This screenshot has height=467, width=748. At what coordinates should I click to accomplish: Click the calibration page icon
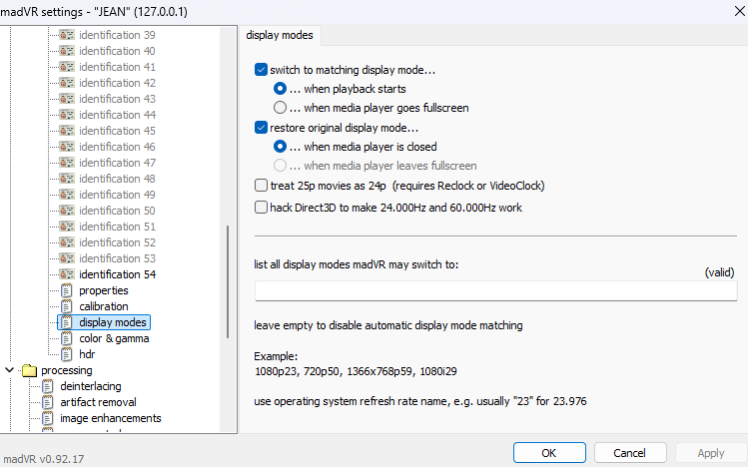point(67,306)
